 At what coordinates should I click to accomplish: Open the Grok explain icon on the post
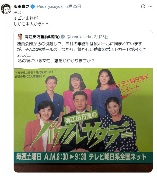tap(143, 6)
